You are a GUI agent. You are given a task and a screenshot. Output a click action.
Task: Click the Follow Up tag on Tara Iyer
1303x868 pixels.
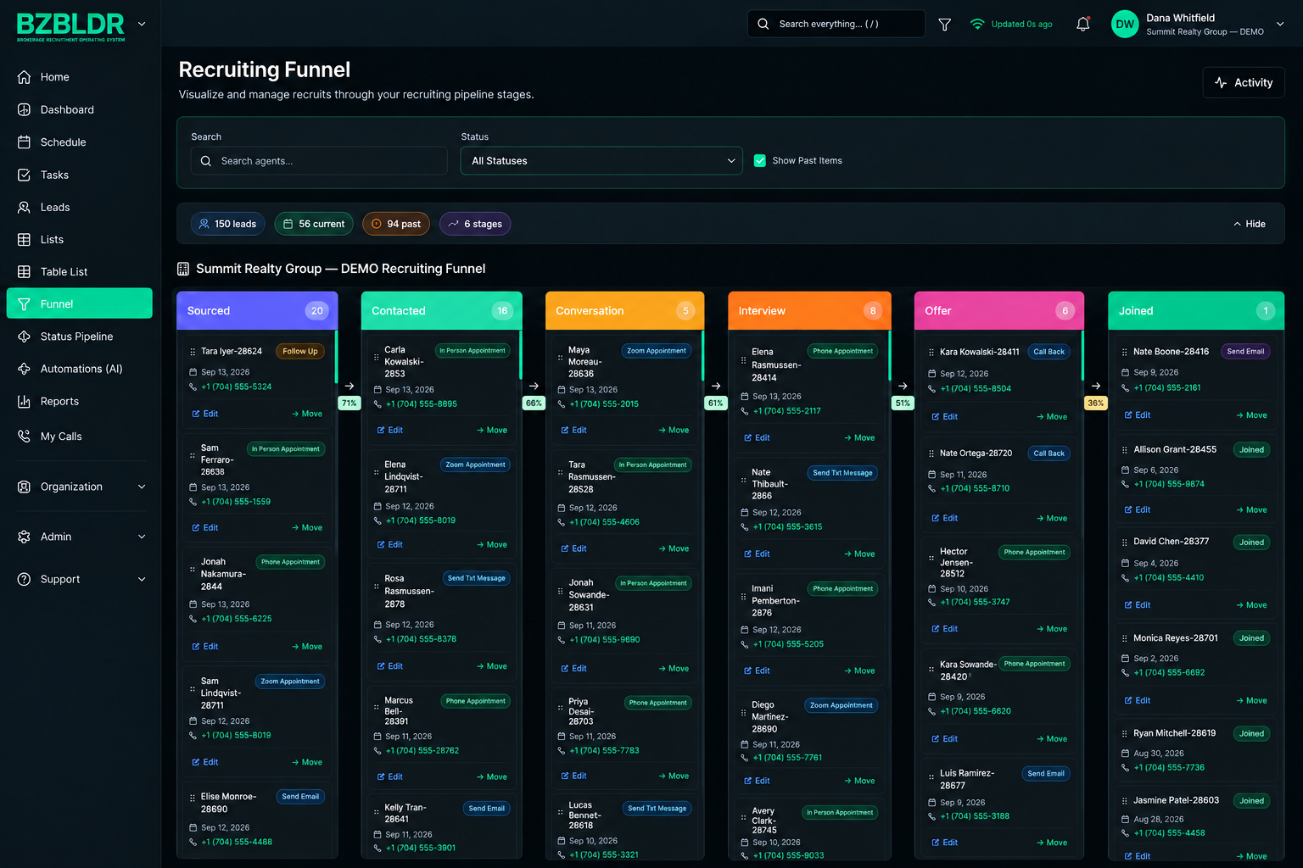point(300,351)
